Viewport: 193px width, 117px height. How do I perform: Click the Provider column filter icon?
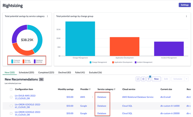tap(90, 89)
